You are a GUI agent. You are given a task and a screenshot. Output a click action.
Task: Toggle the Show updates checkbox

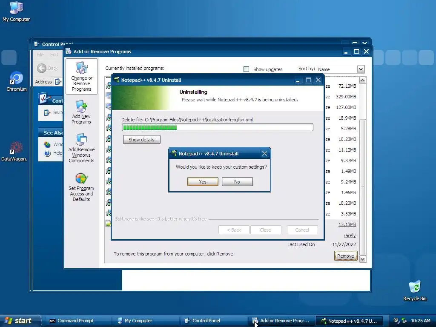point(246,69)
